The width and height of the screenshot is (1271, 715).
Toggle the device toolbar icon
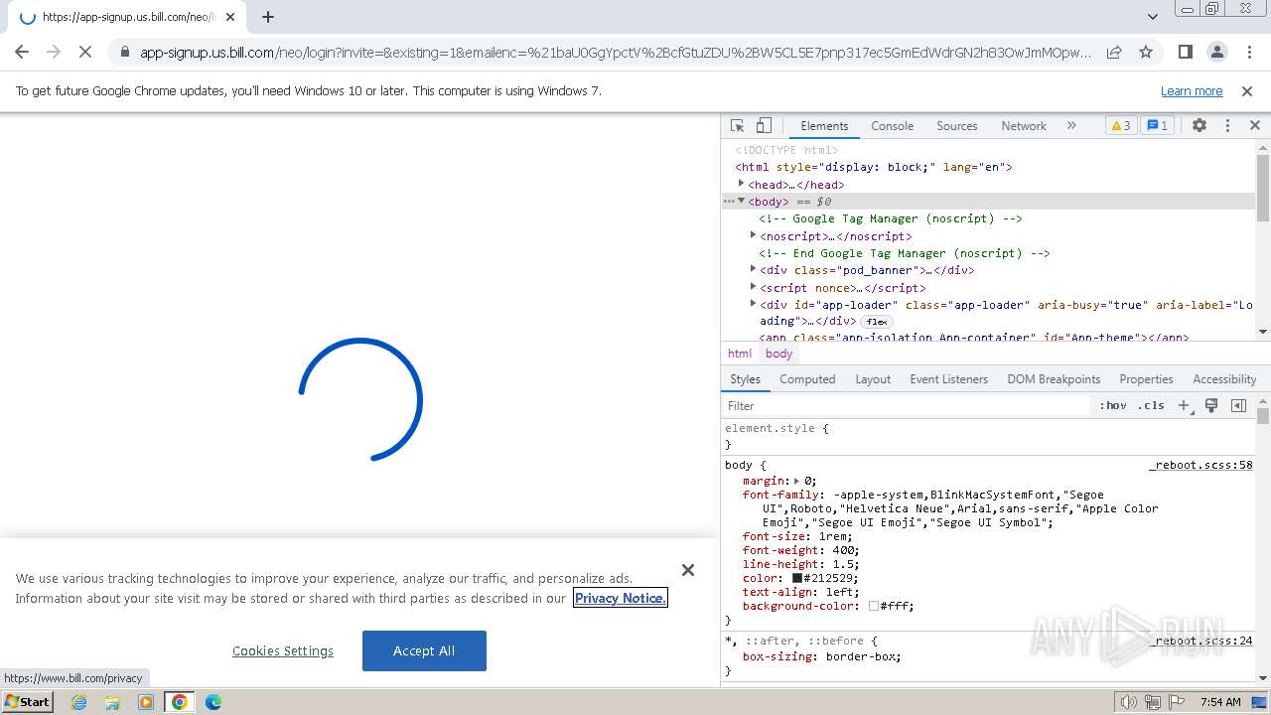click(x=764, y=126)
